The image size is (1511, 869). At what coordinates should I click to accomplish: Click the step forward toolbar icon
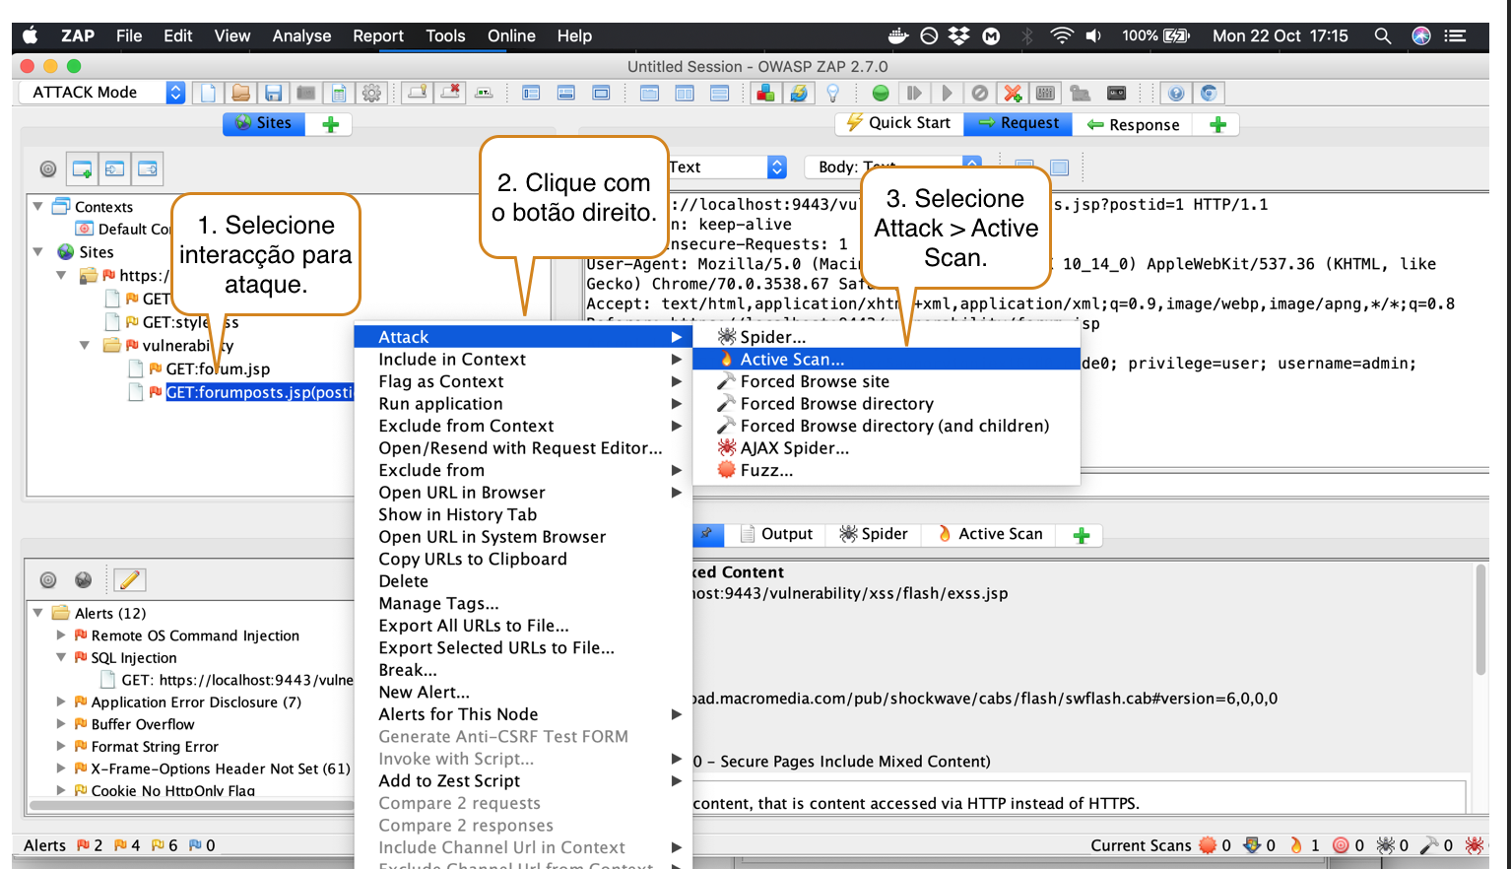click(x=914, y=93)
